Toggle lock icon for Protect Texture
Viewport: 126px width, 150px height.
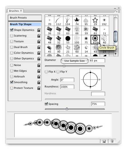click(39, 88)
